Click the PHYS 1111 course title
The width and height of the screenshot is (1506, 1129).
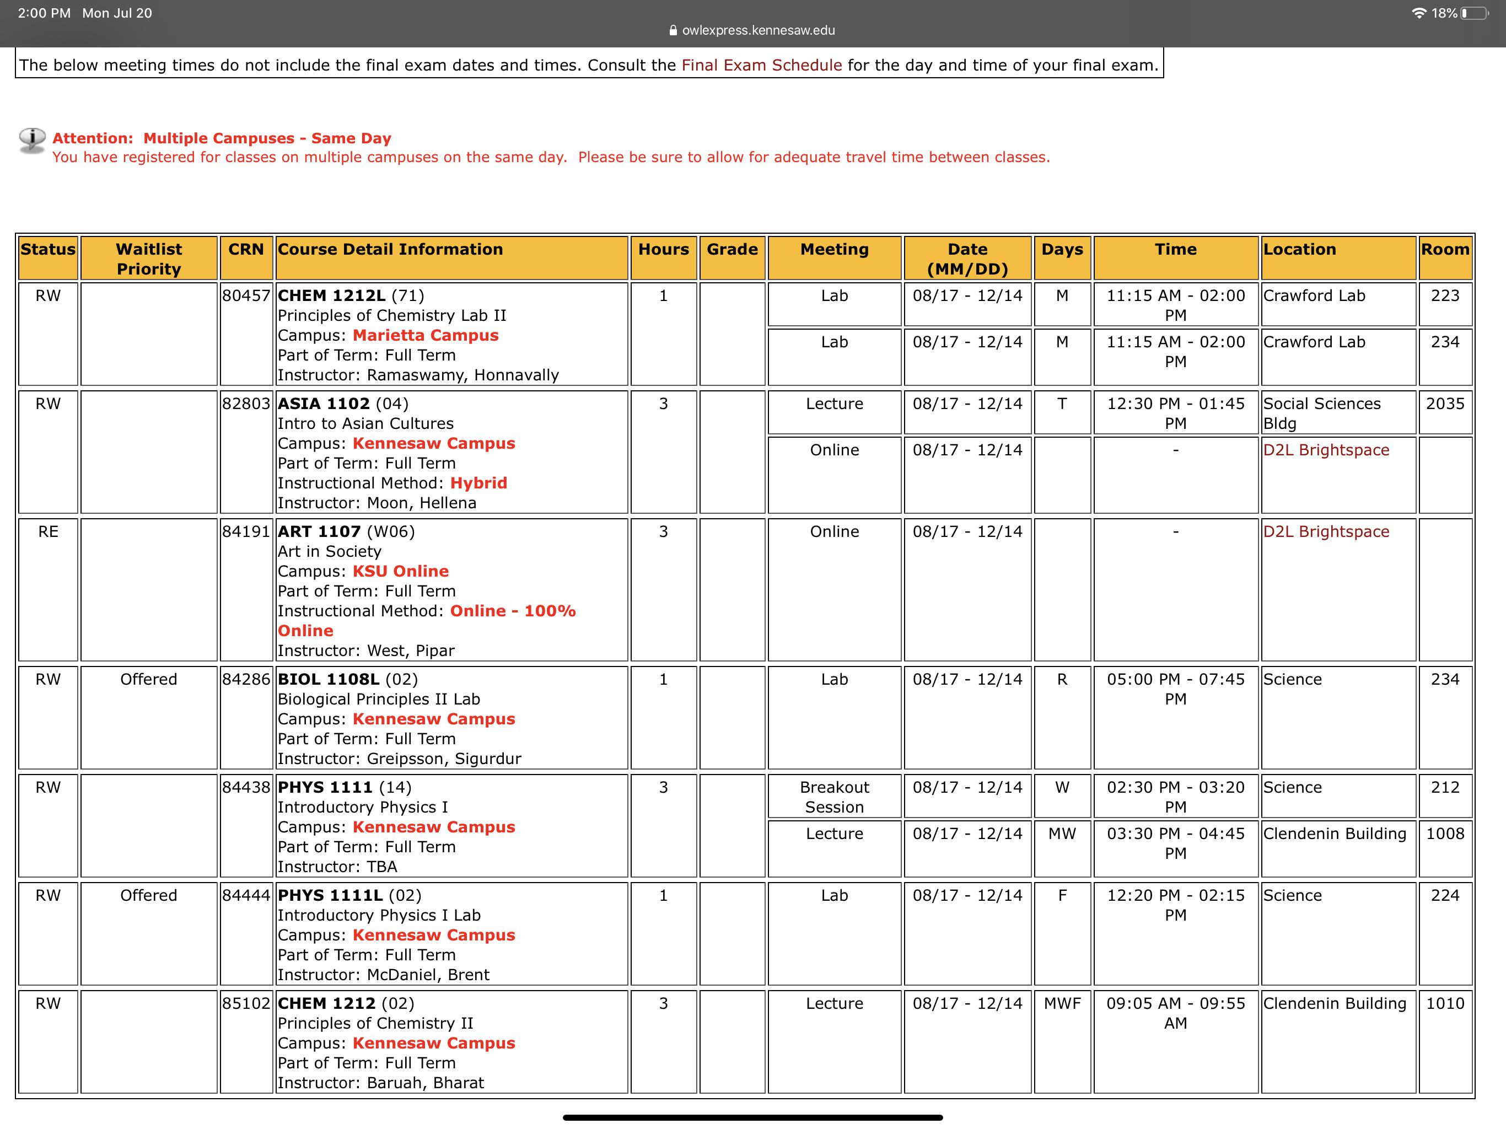pyautogui.click(x=325, y=788)
